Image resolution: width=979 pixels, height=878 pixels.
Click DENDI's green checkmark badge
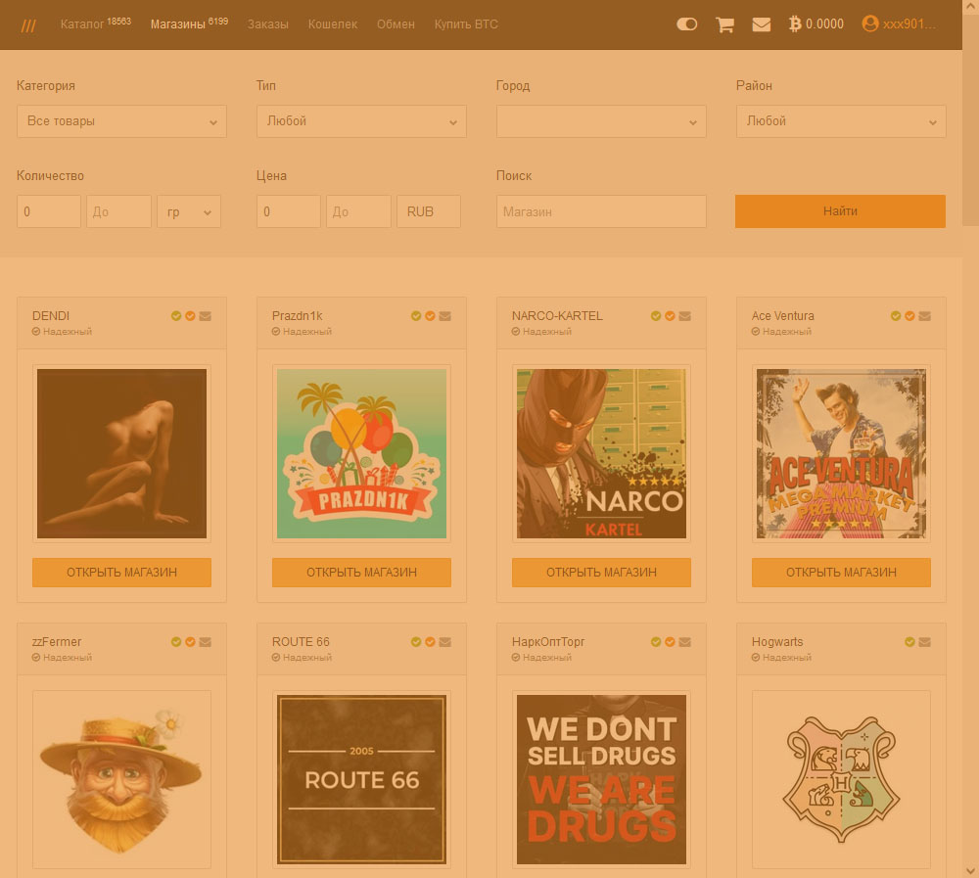176,316
